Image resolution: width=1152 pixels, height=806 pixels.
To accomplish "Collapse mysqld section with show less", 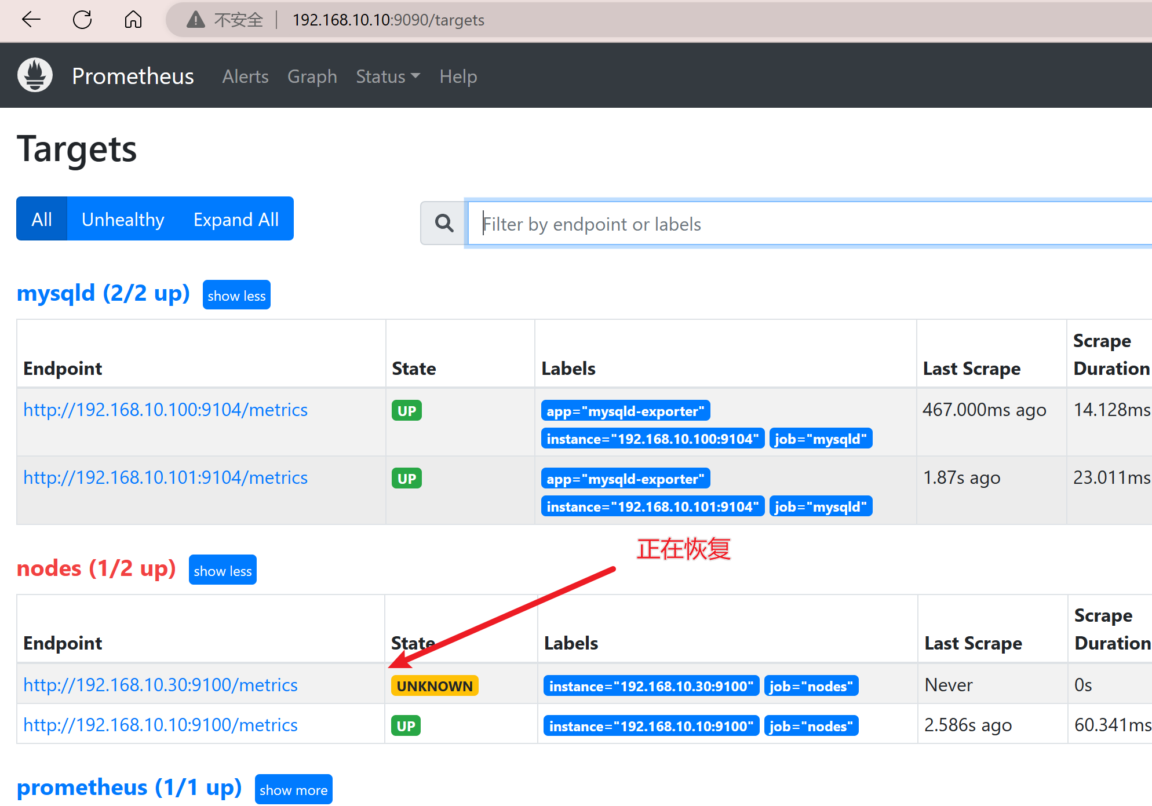I will click(236, 296).
